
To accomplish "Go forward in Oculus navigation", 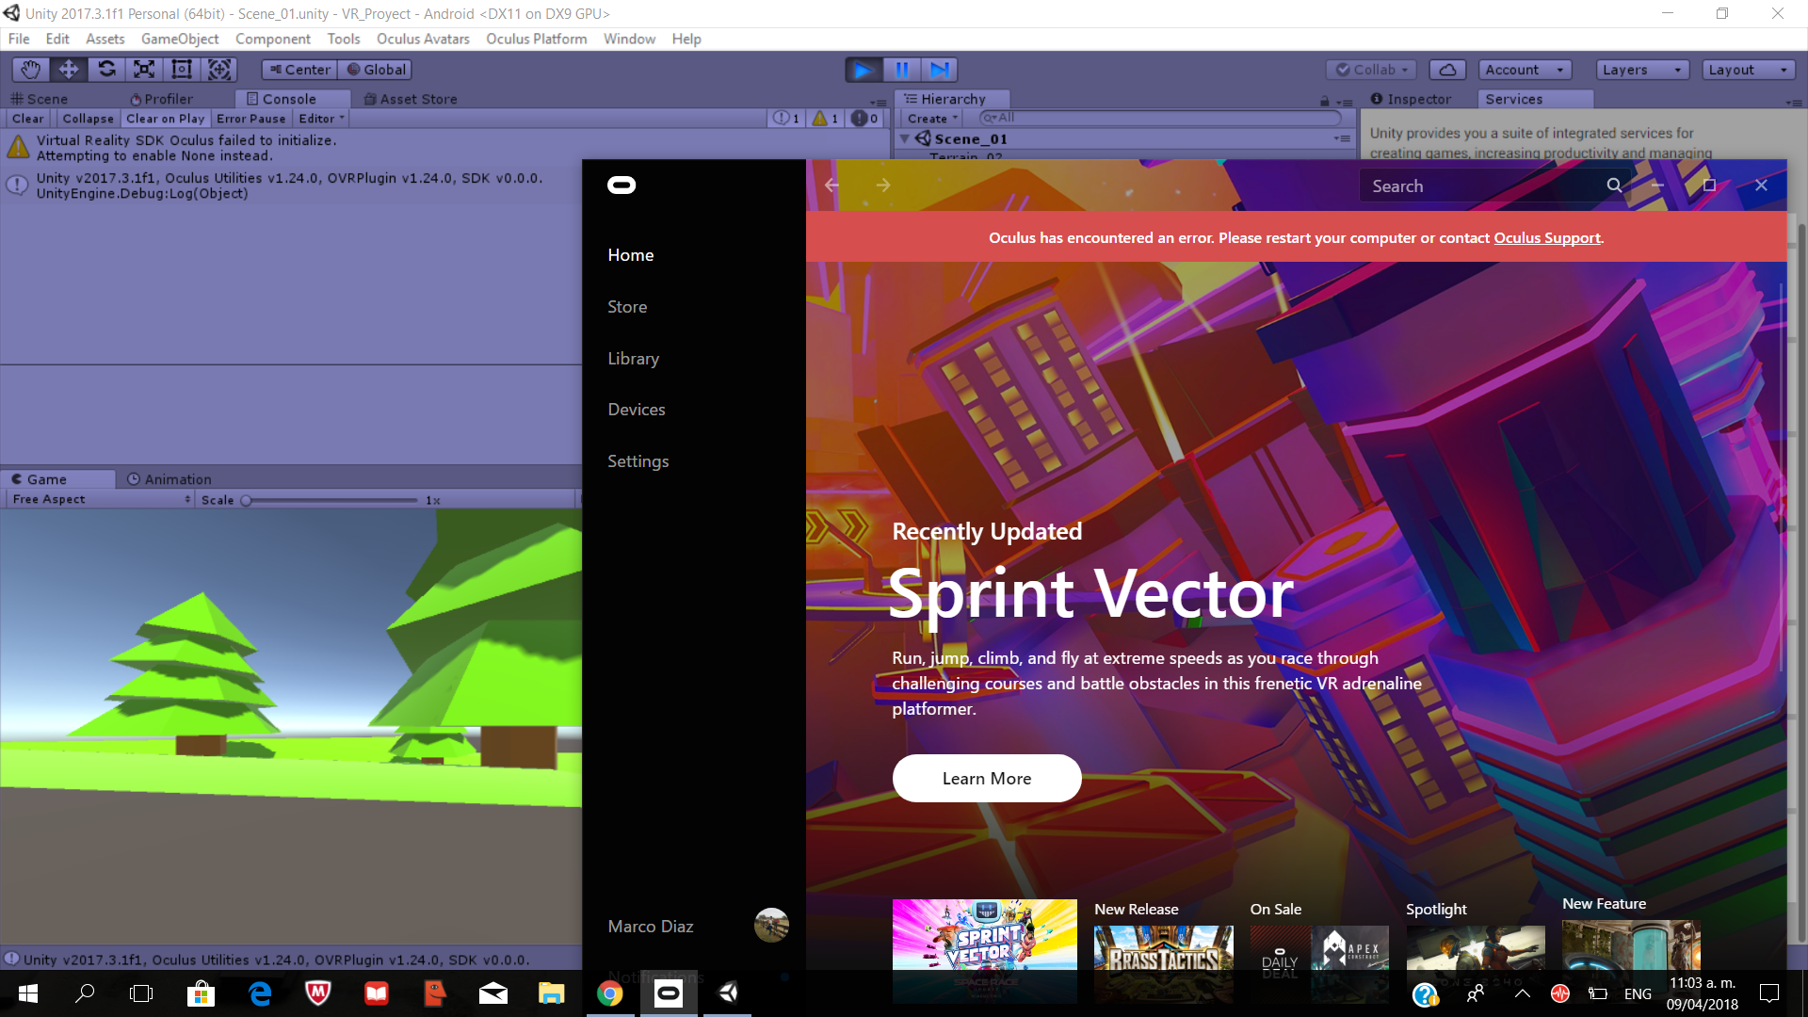I will pyautogui.click(x=883, y=186).
